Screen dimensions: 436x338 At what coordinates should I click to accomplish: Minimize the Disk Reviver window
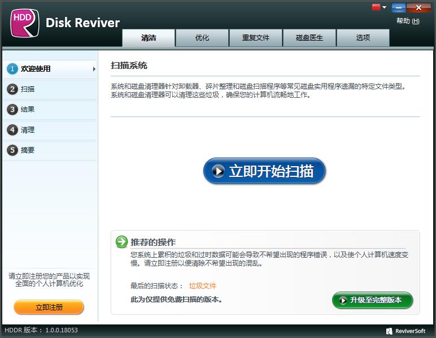[399, 8]
